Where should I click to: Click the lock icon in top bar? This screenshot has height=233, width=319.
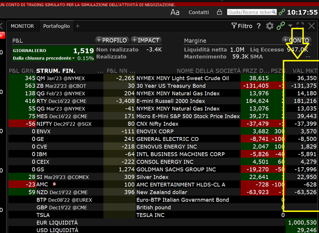(220, 12)
